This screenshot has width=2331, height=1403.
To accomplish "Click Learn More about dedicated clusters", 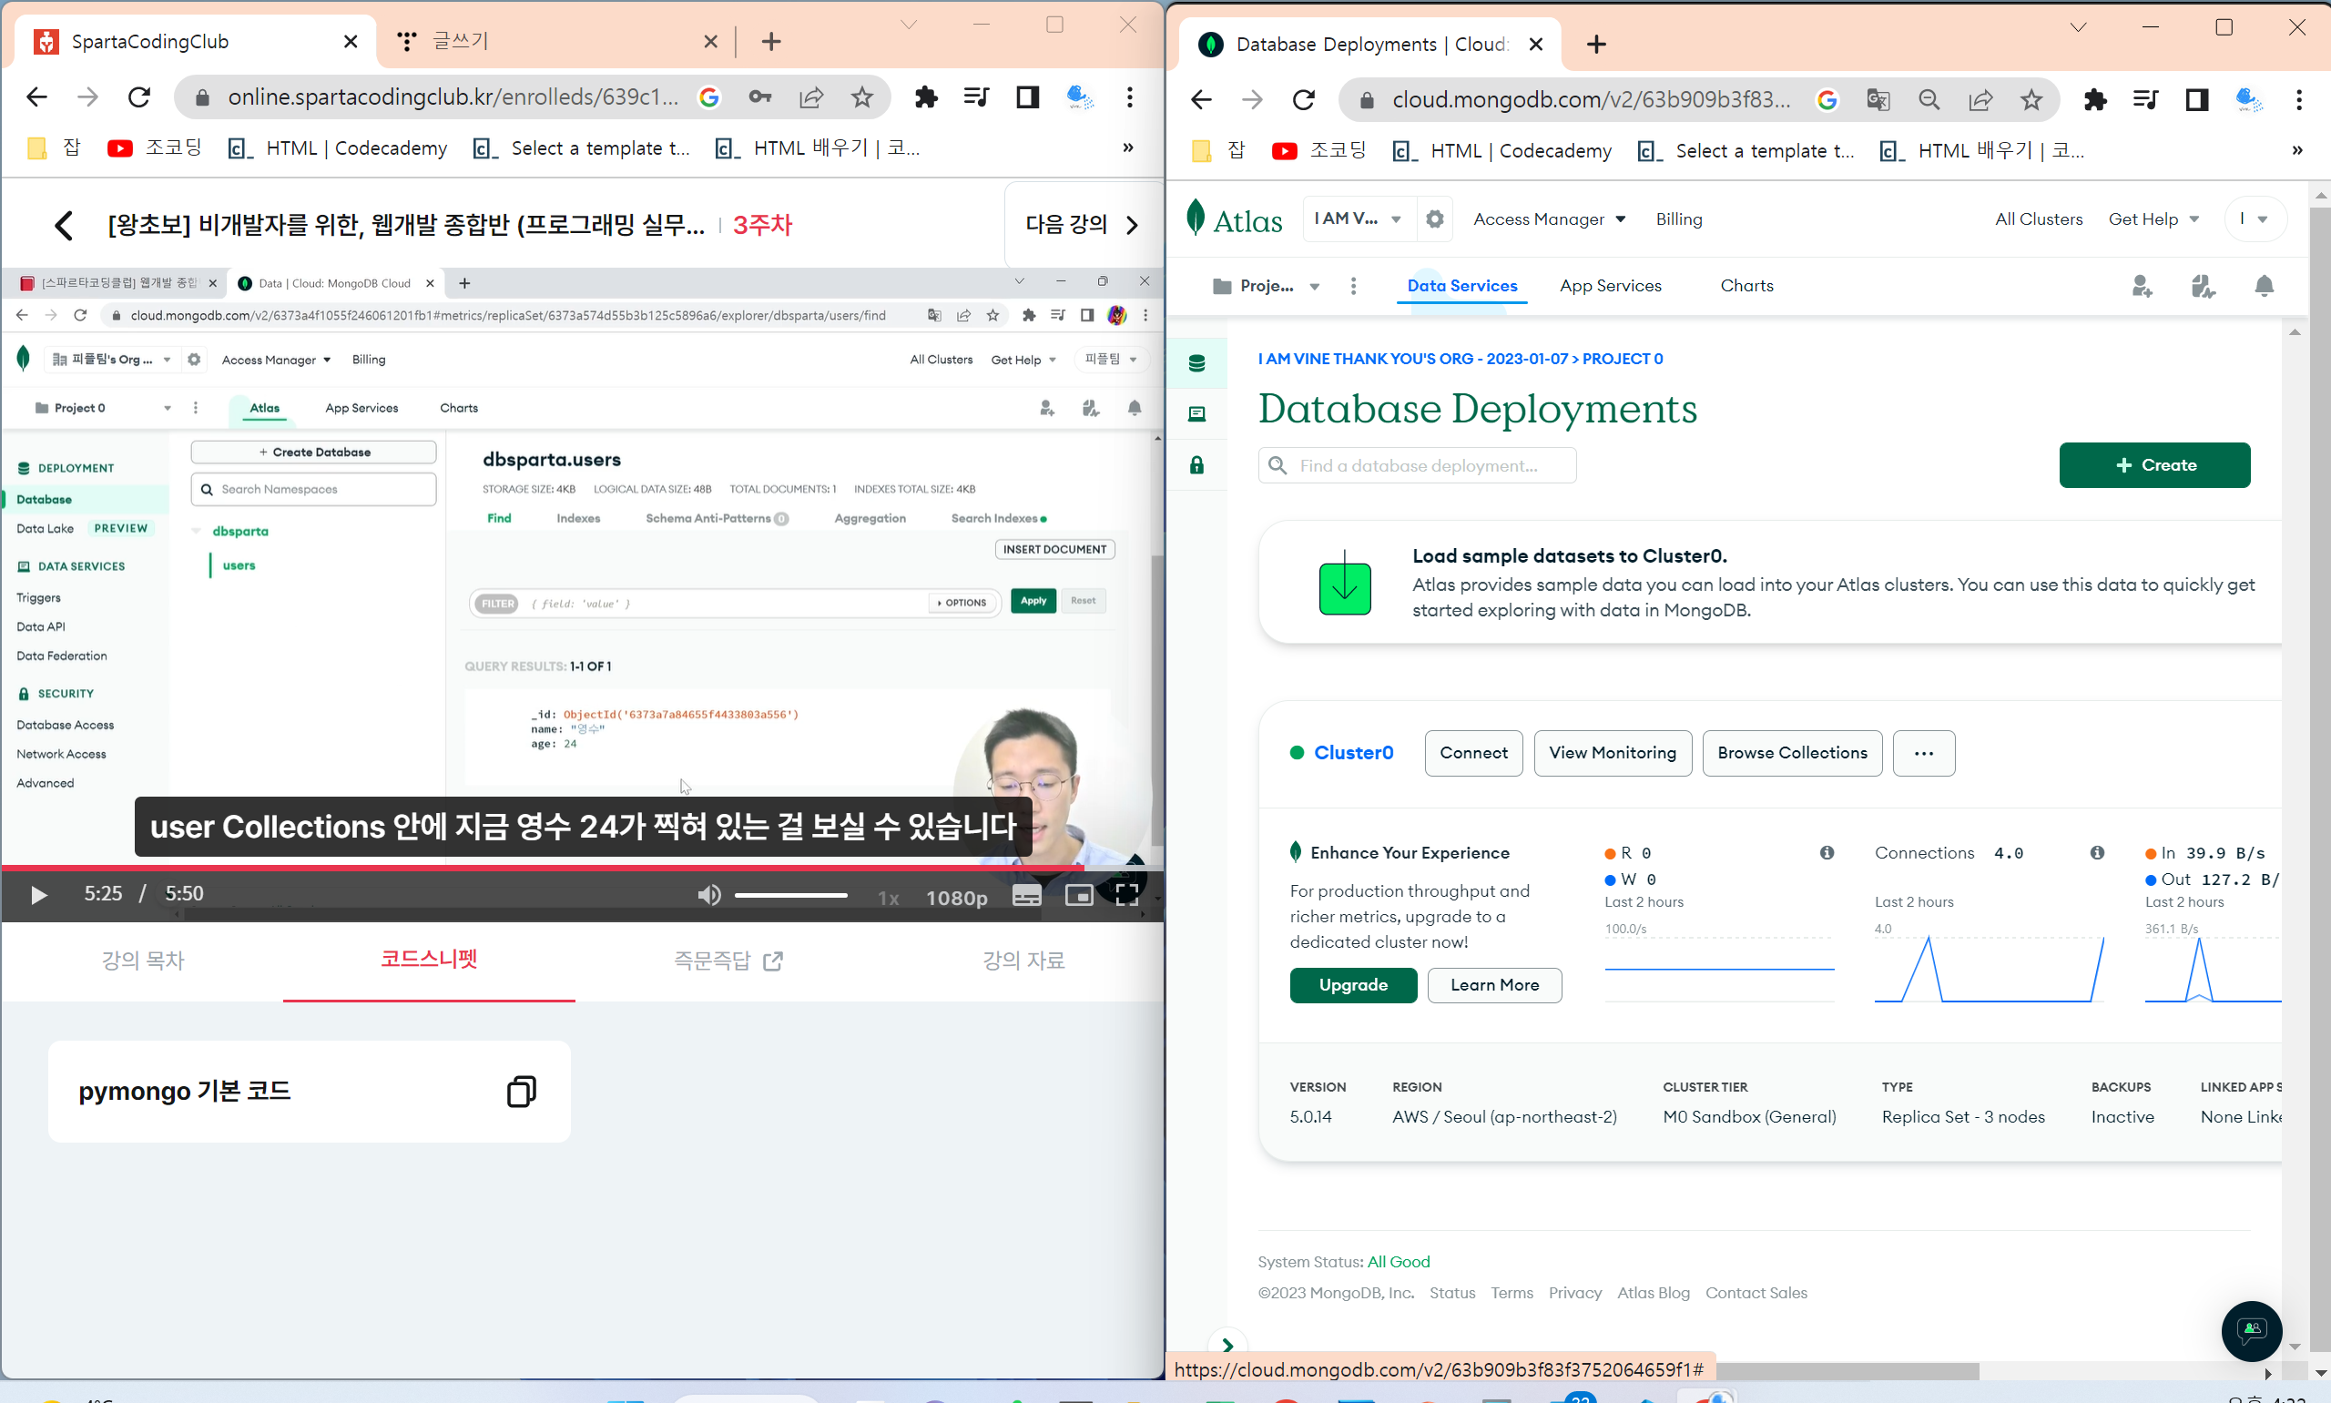I will [x=1494, y=985].
